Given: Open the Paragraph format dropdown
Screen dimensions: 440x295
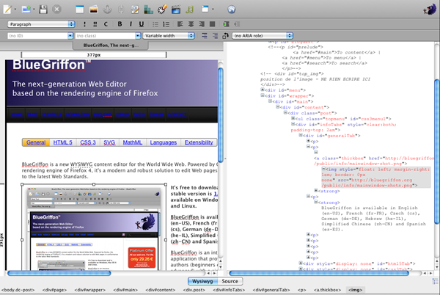Looking at the screenshot, I should 41,24.
